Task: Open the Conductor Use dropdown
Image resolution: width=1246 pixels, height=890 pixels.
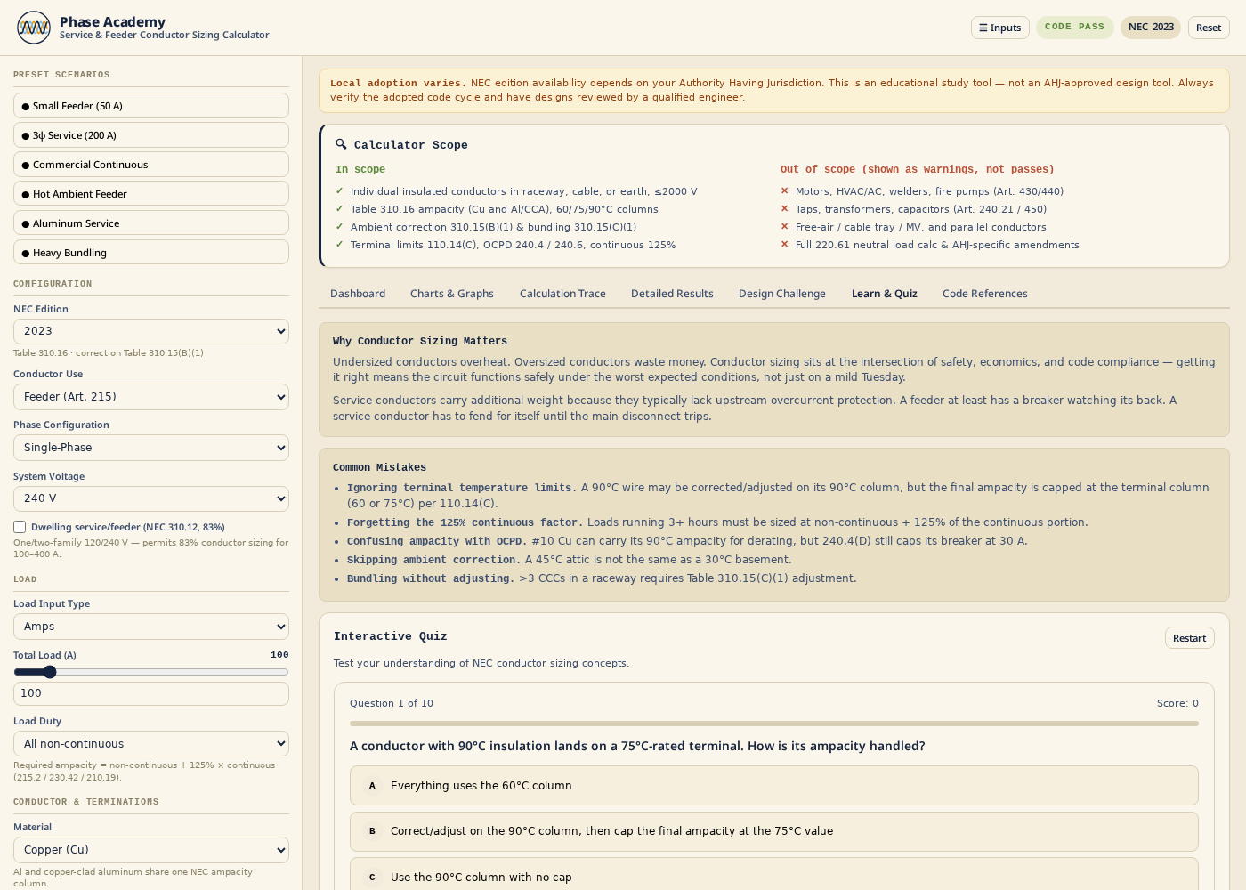Action: click(151, 397)
